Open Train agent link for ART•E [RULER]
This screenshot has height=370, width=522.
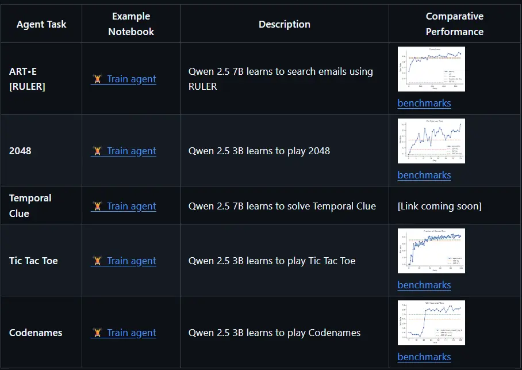click(x=131, y=79)
